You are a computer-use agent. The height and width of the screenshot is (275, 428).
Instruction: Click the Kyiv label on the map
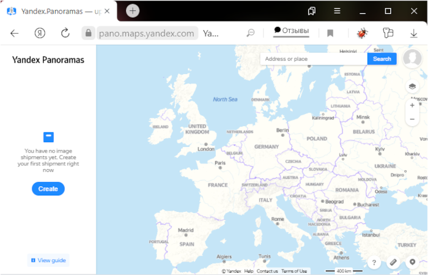click(x=380, y=149)
